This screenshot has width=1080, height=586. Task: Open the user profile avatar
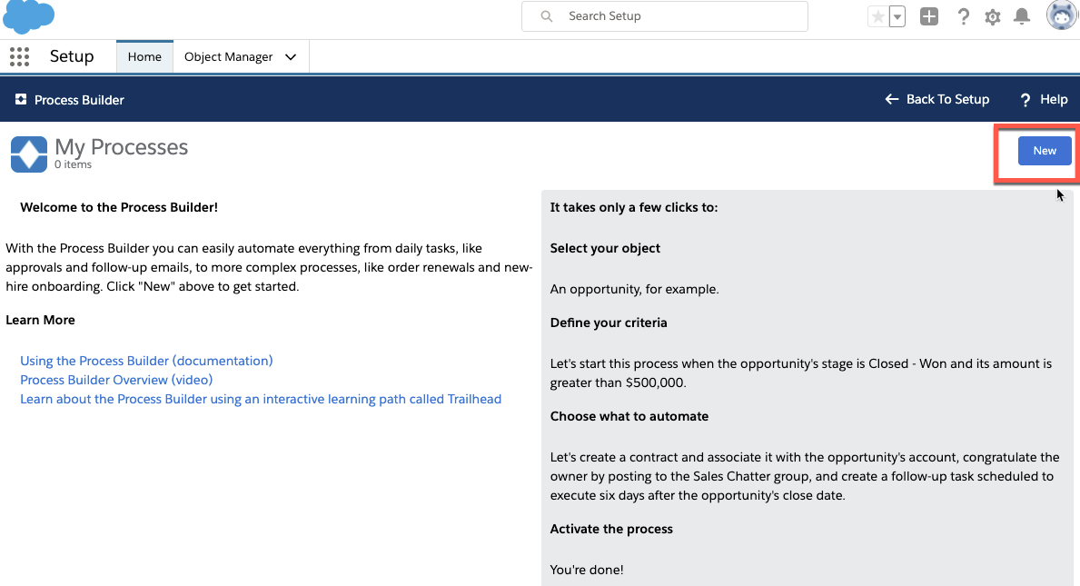coord(1062,15)
